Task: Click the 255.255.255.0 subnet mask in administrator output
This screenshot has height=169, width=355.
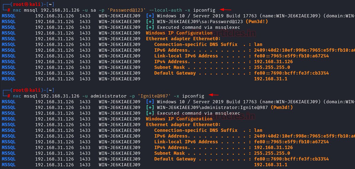Action: click(x=272, y=153)
